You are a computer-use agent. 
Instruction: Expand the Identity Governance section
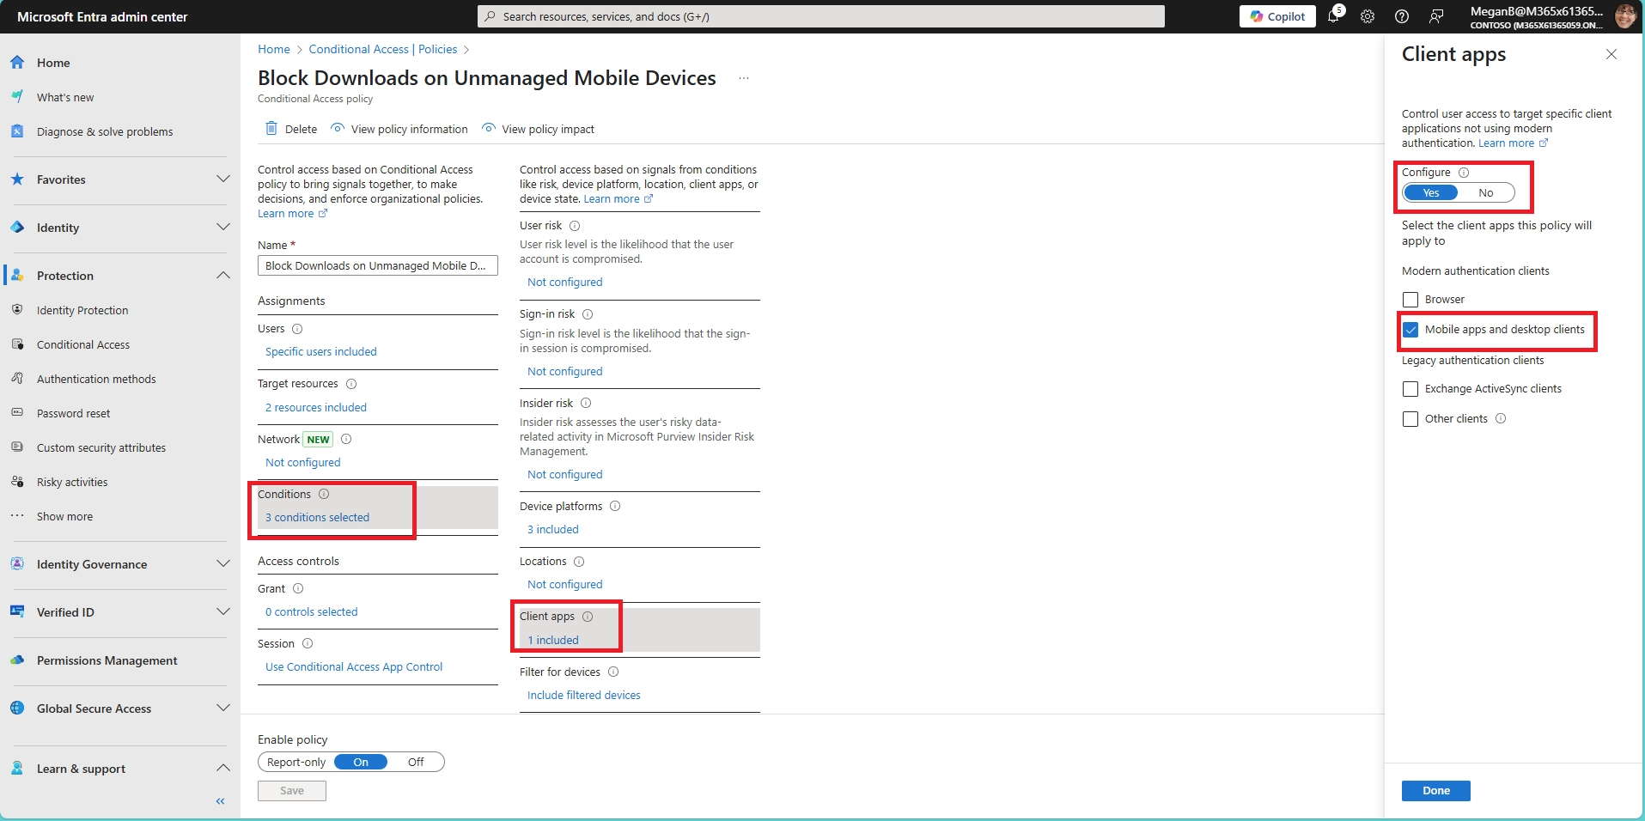pos(120,564)
